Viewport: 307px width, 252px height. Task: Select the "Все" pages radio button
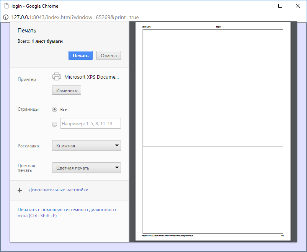point(54,110)
